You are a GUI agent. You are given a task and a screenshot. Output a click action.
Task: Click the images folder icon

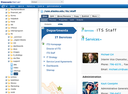click(x=11, y=52)
